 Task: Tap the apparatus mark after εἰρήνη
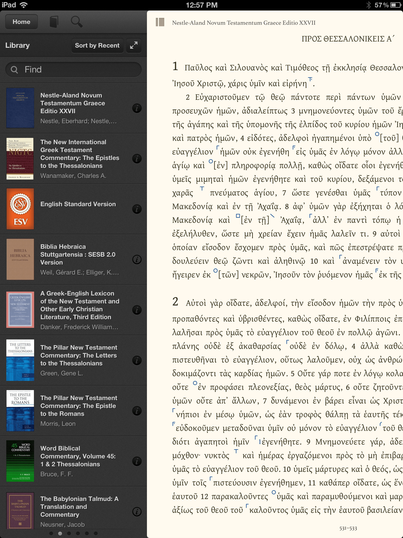310,79
